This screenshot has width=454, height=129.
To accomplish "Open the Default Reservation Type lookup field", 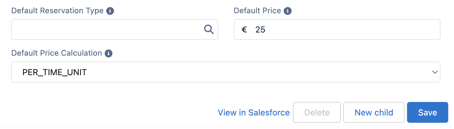I will tap(107, 29).
